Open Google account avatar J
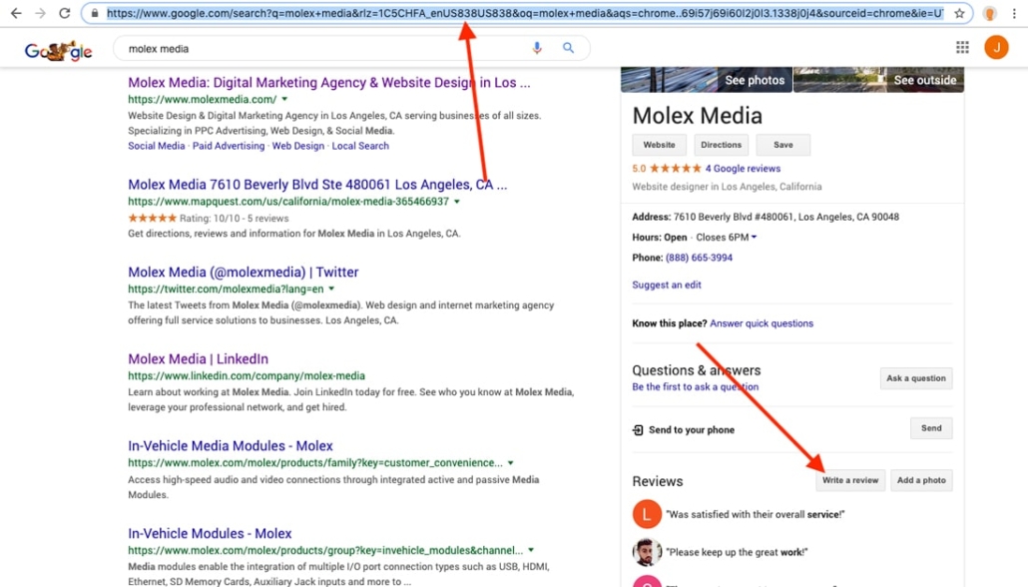The height and width of the screenshot is (587, 1028). point(996,47)
